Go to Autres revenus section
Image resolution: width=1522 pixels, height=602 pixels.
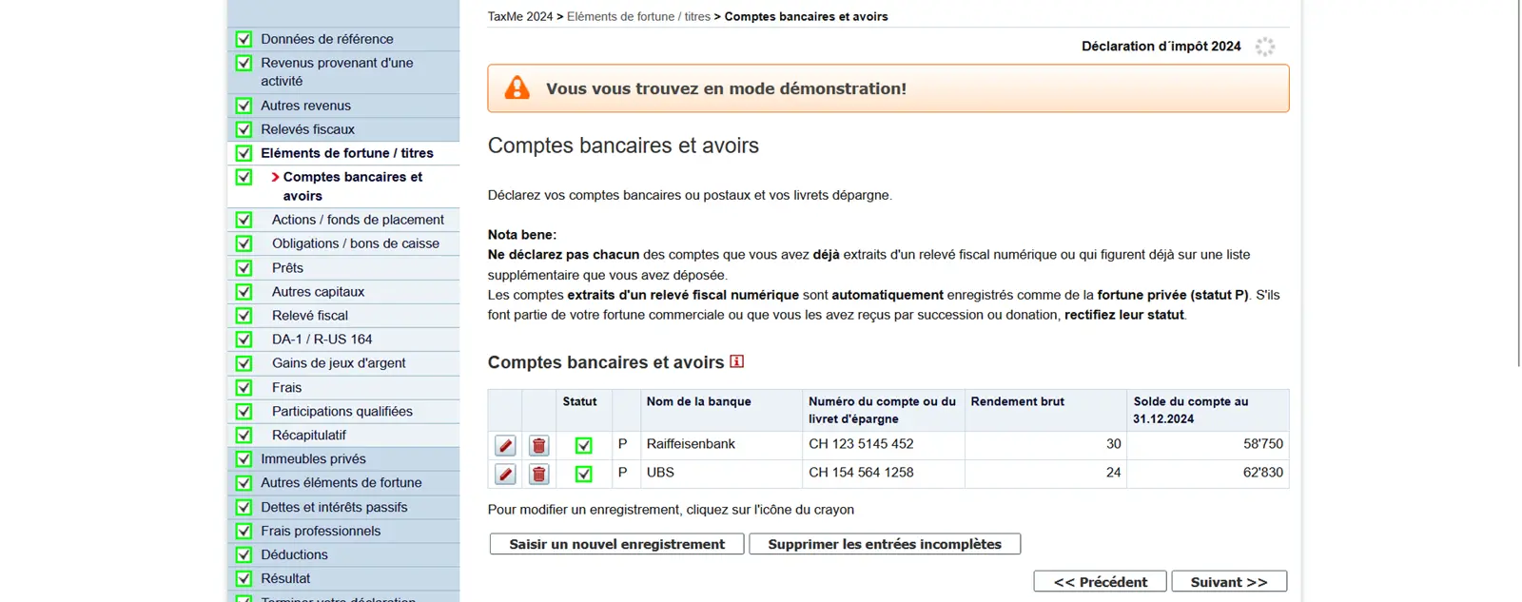(x=306, y=106)
